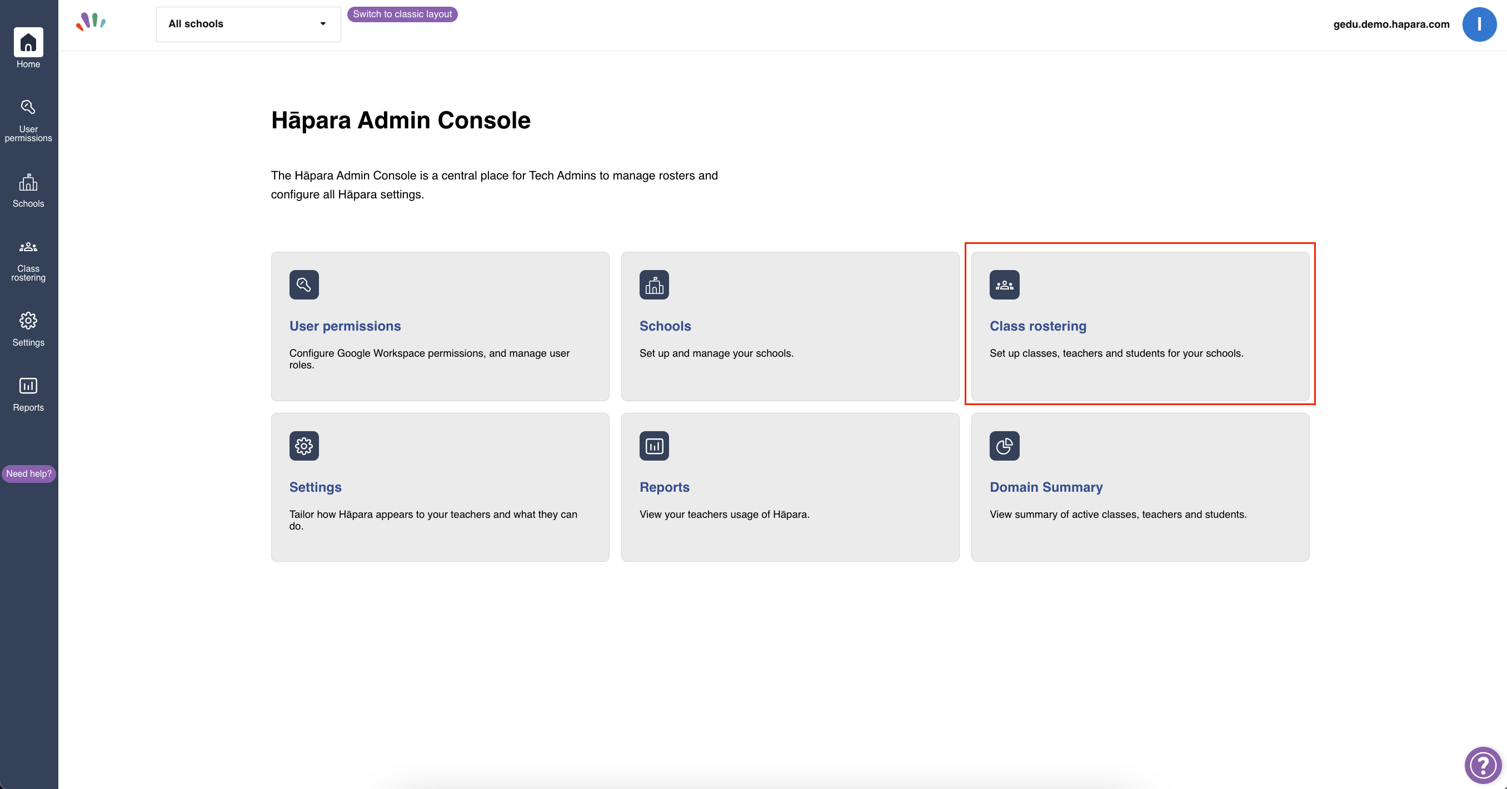Click the people icon on Class rostering card

1005,285
